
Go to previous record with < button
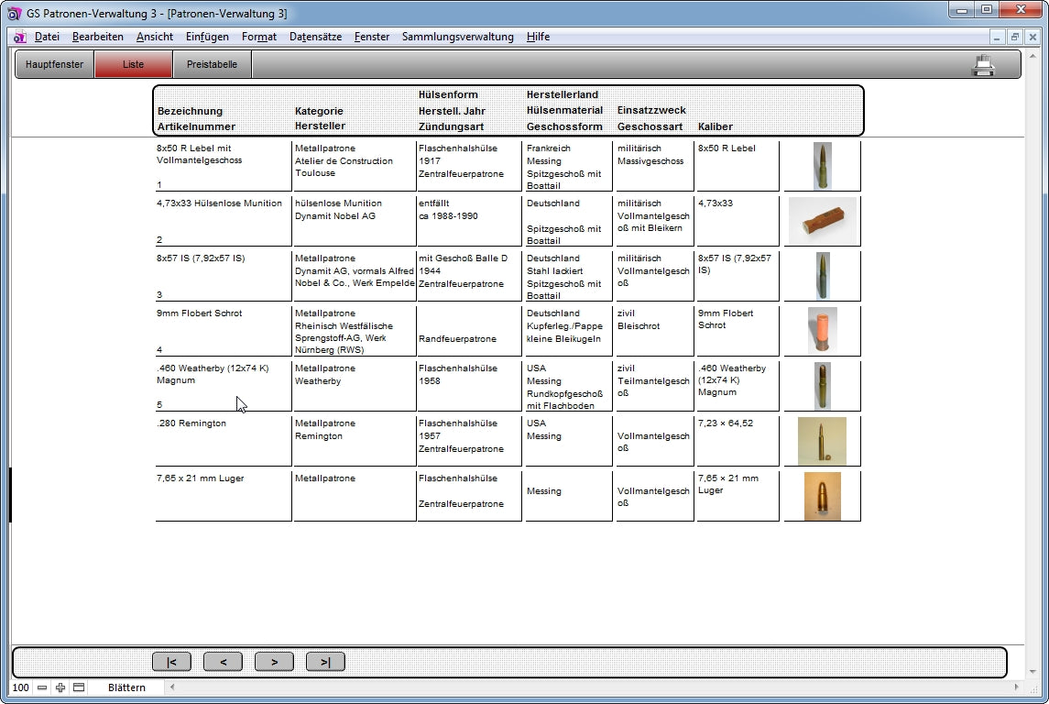223,662
